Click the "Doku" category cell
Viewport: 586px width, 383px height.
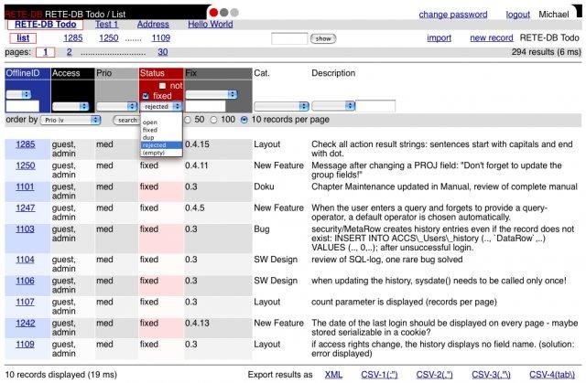tap(264, 186)
